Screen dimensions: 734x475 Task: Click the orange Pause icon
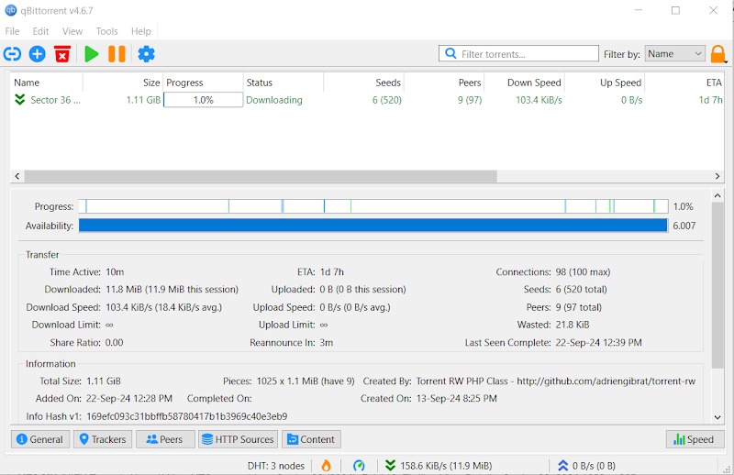pyautogui.click(x=117, y=54)
